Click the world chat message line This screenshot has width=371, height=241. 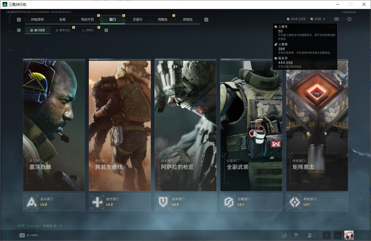click(x=40, y=226)
